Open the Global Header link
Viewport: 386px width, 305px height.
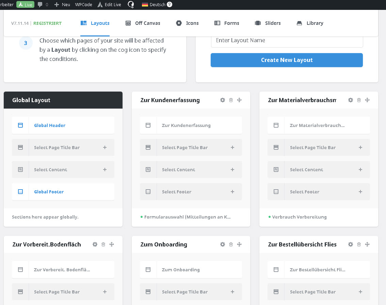(50, 125)
